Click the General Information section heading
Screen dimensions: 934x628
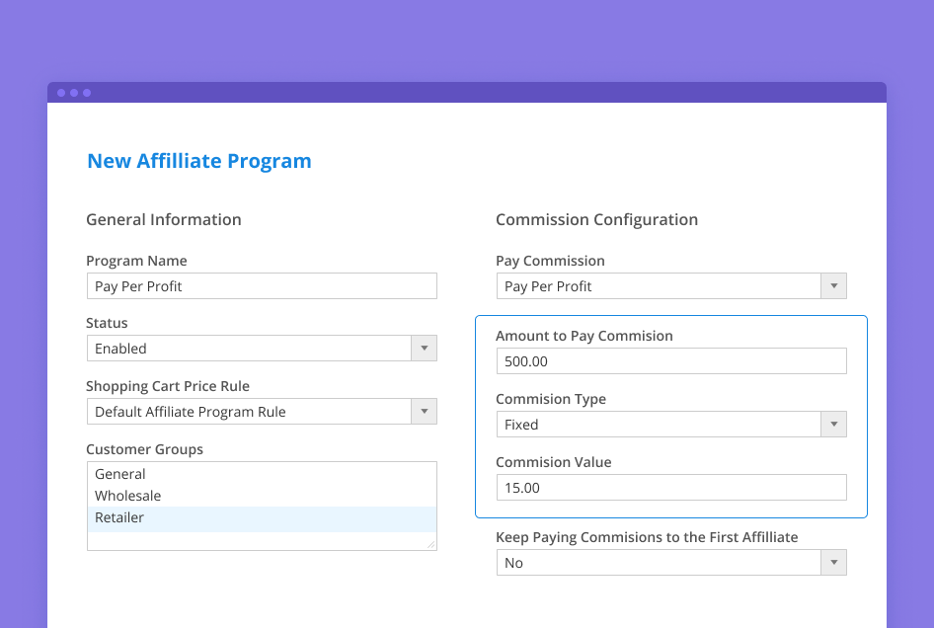(164, 219)
